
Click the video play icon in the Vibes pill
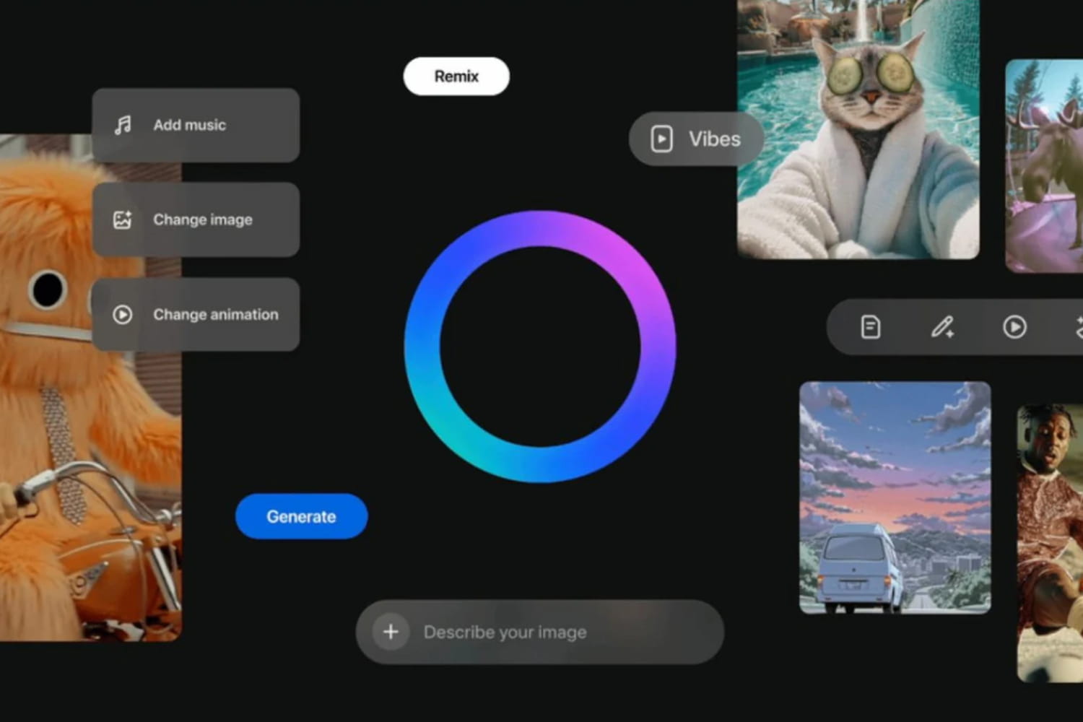point(661,139)
